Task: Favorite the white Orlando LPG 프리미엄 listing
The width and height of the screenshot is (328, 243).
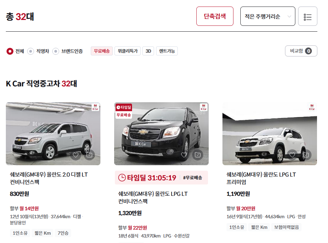Action: (292, 155)
